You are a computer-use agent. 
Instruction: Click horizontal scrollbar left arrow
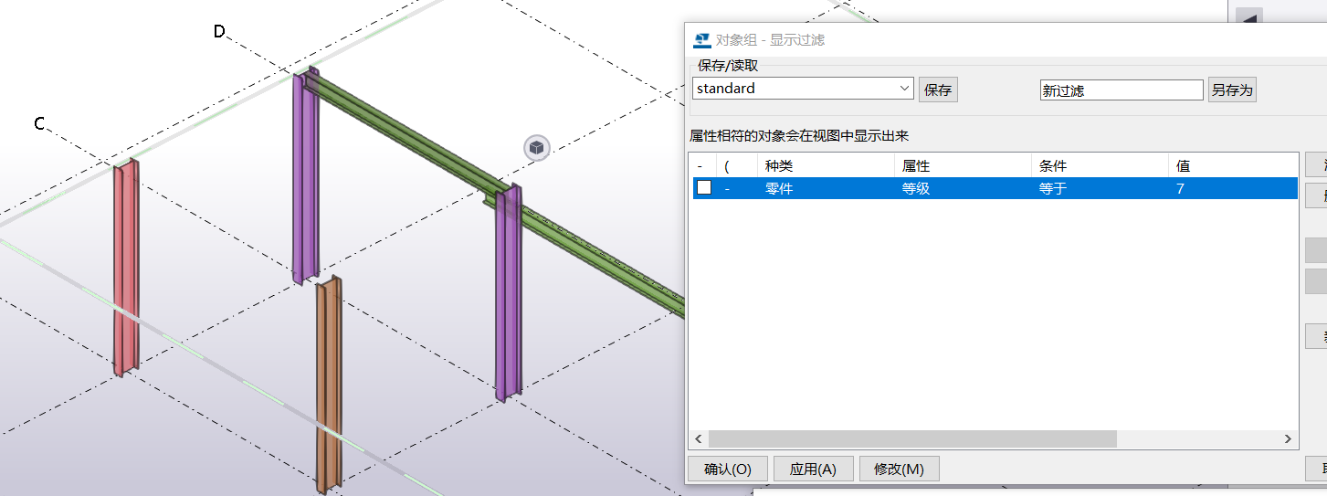(699, 439)
